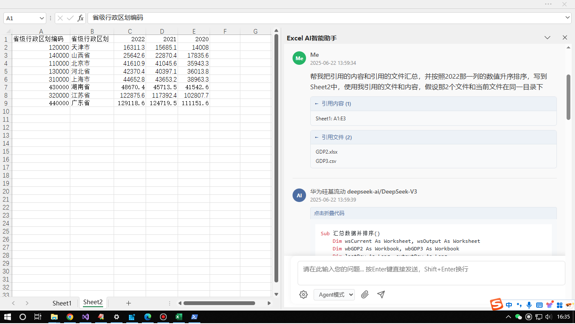Image resolution: width=575 pixels, height=324 pixels.
Task: Toggle 点击折叠代码 to fold the code
Action: [x=329, y=213]
